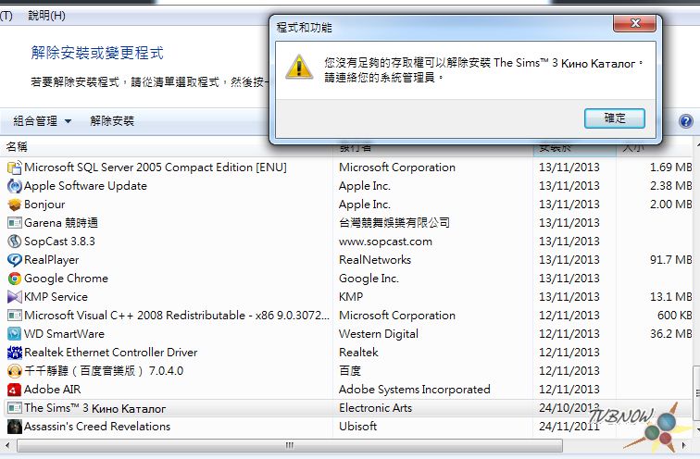Click the horizontal scrollbar left arrow
Viewport: 700px width, 459px height.
(6, 445)
